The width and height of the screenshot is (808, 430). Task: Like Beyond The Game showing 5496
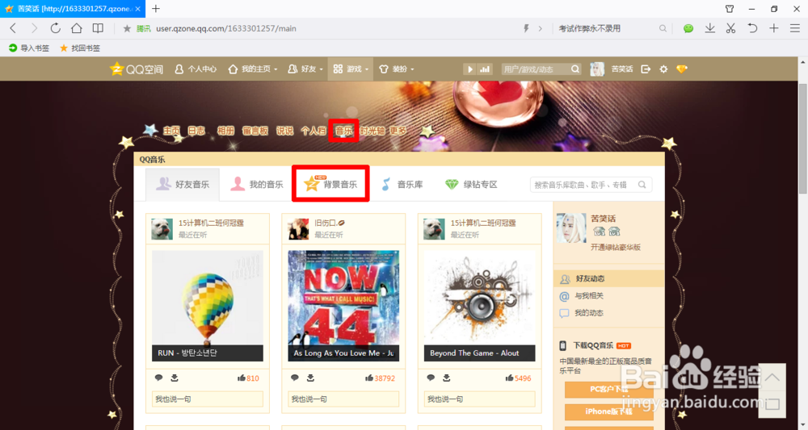pos(519,378)
